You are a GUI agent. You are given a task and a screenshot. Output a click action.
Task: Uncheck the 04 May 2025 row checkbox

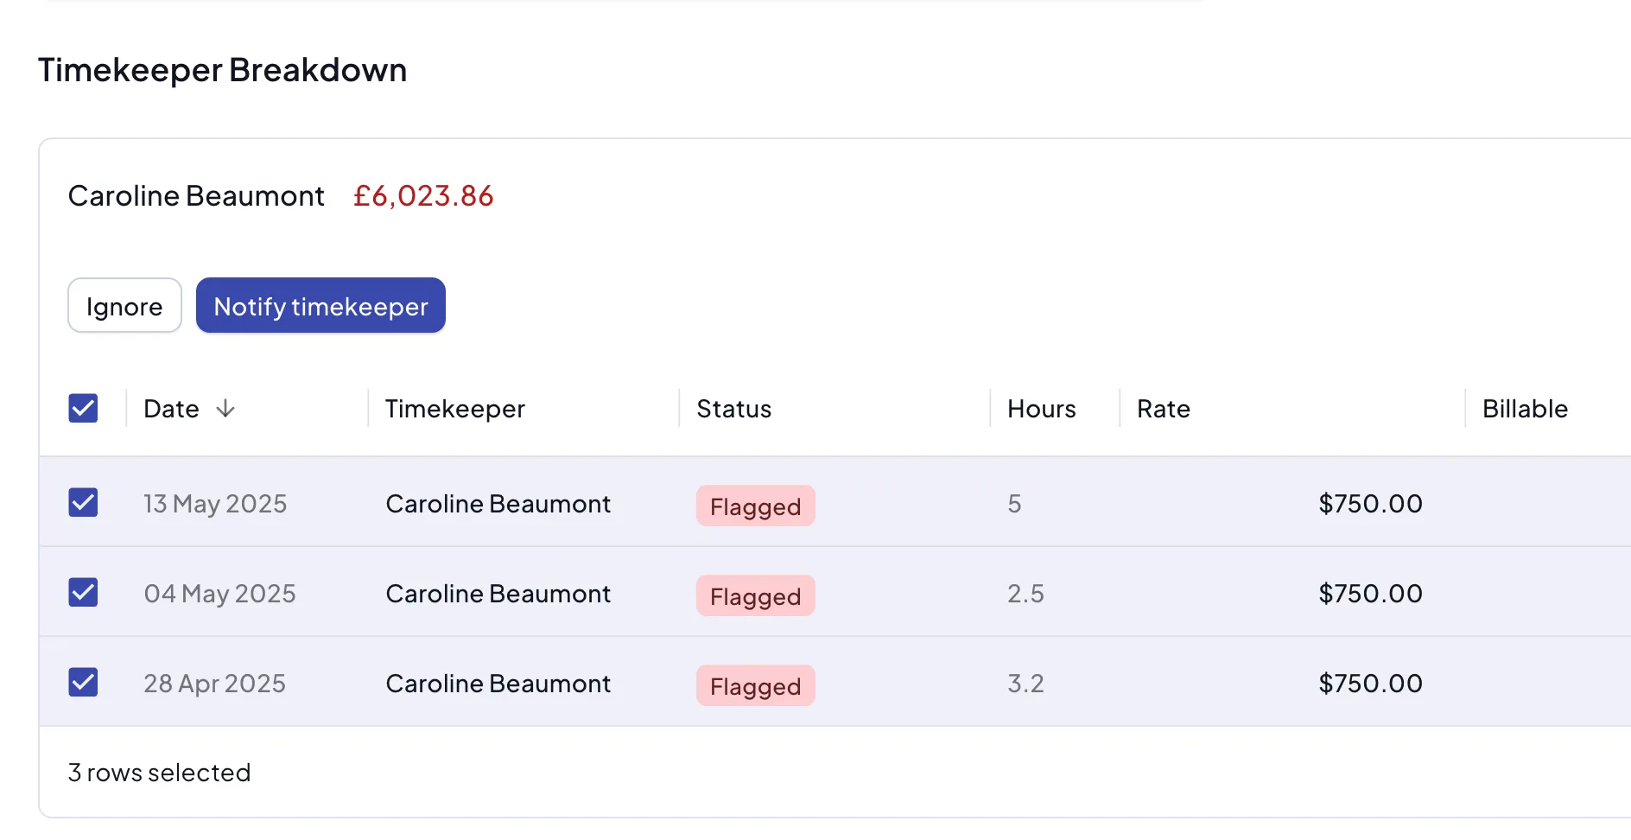tap(83, 592)
